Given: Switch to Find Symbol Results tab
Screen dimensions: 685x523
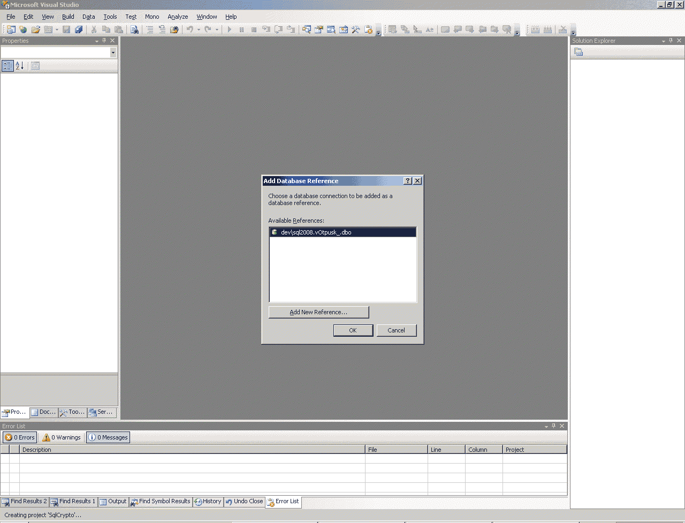Looking at the screenshot, I should pyautogui.click(x=161, y=502).
